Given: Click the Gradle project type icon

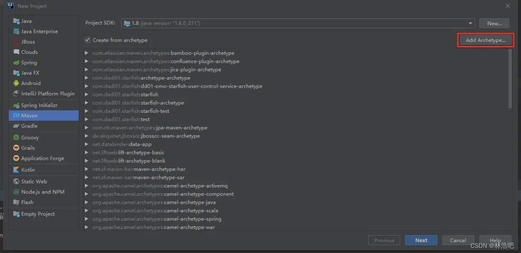Looking at the screenshot, I should (16, 126).
